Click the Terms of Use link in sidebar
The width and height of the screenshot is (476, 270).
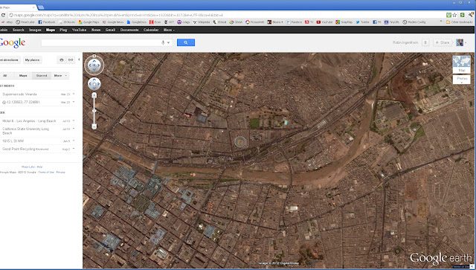pyautogui.click(x=46, y=173)
